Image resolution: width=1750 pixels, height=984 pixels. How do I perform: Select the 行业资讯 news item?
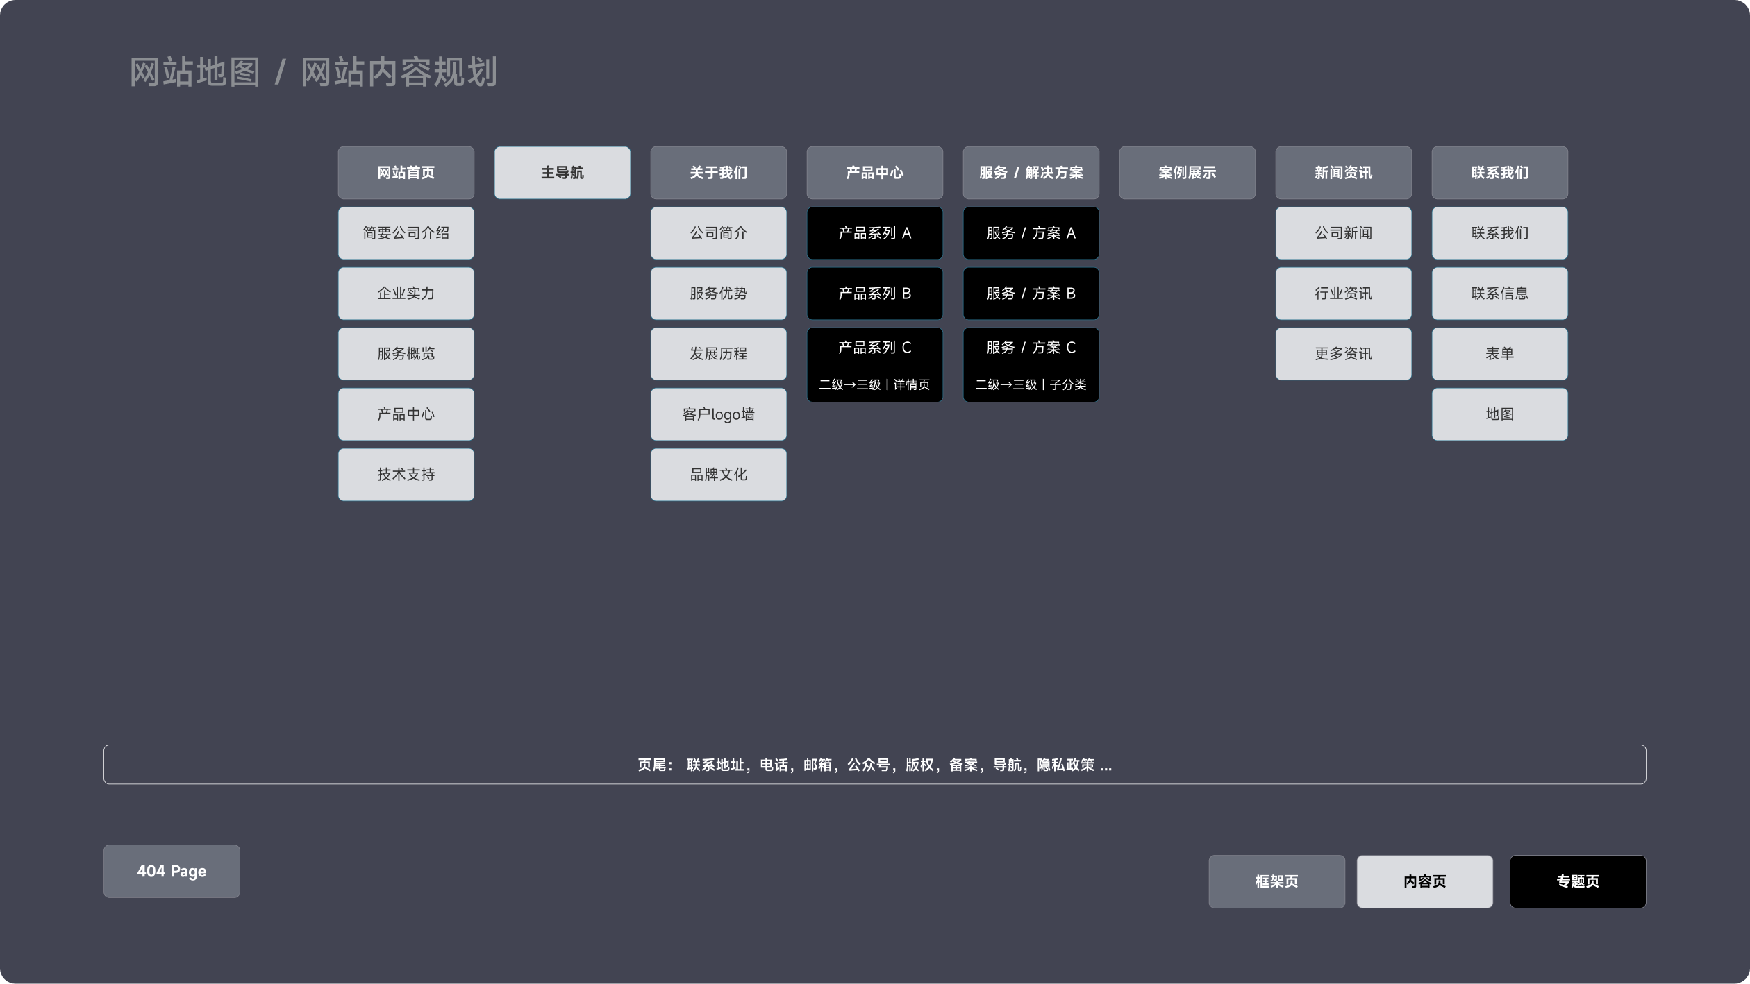point(1343,293)
